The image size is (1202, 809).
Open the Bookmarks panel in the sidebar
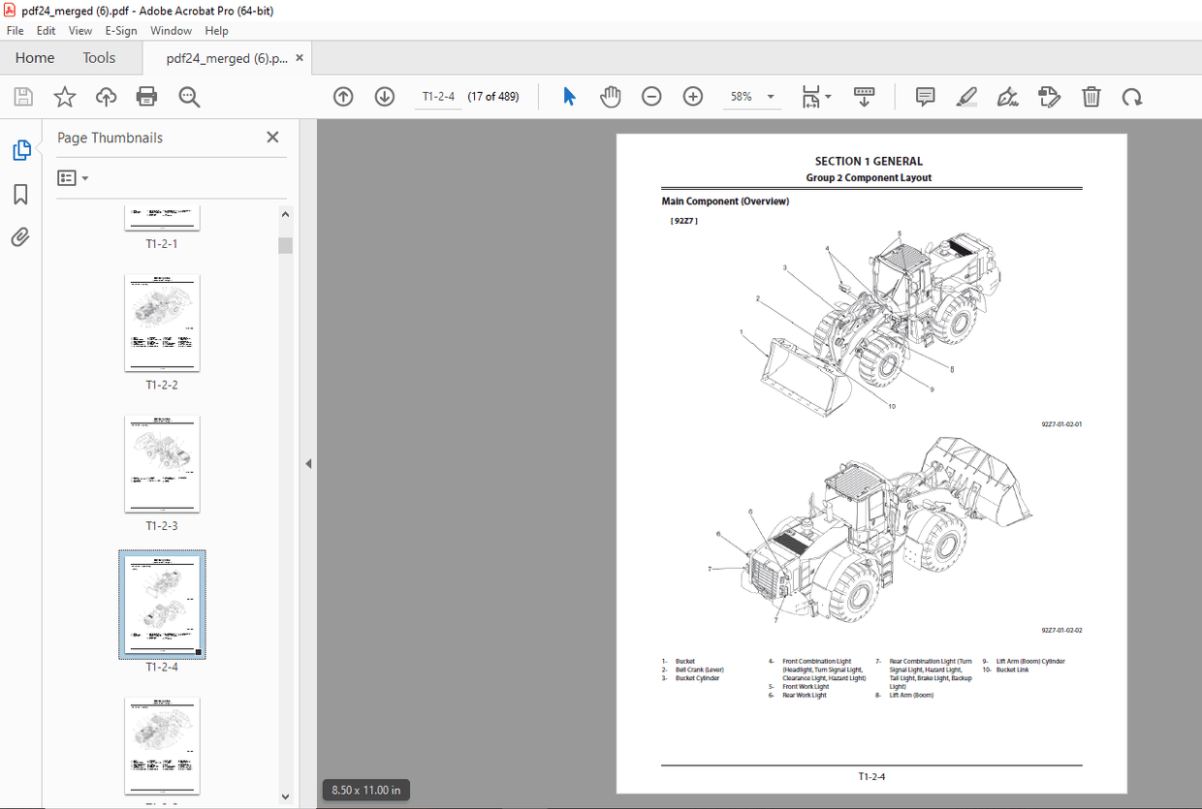(x=20, y=195)
